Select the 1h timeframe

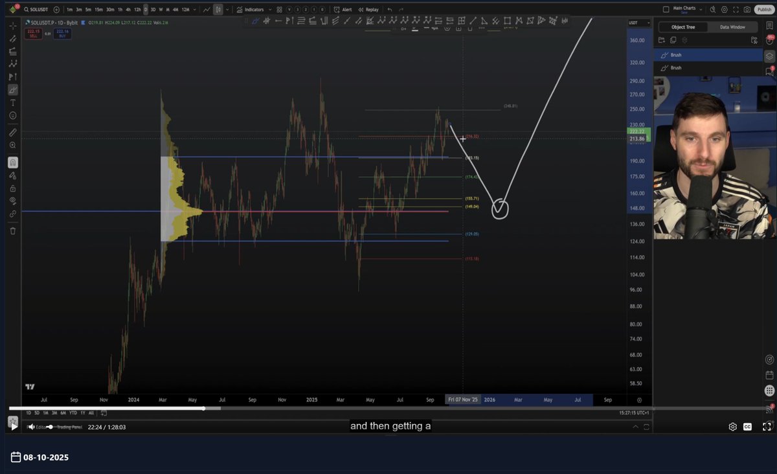tap(120, 10)
